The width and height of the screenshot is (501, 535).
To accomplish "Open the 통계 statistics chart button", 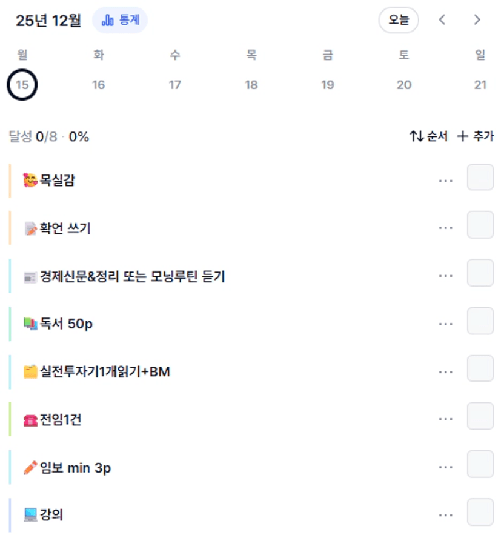I will click(120, 21).
